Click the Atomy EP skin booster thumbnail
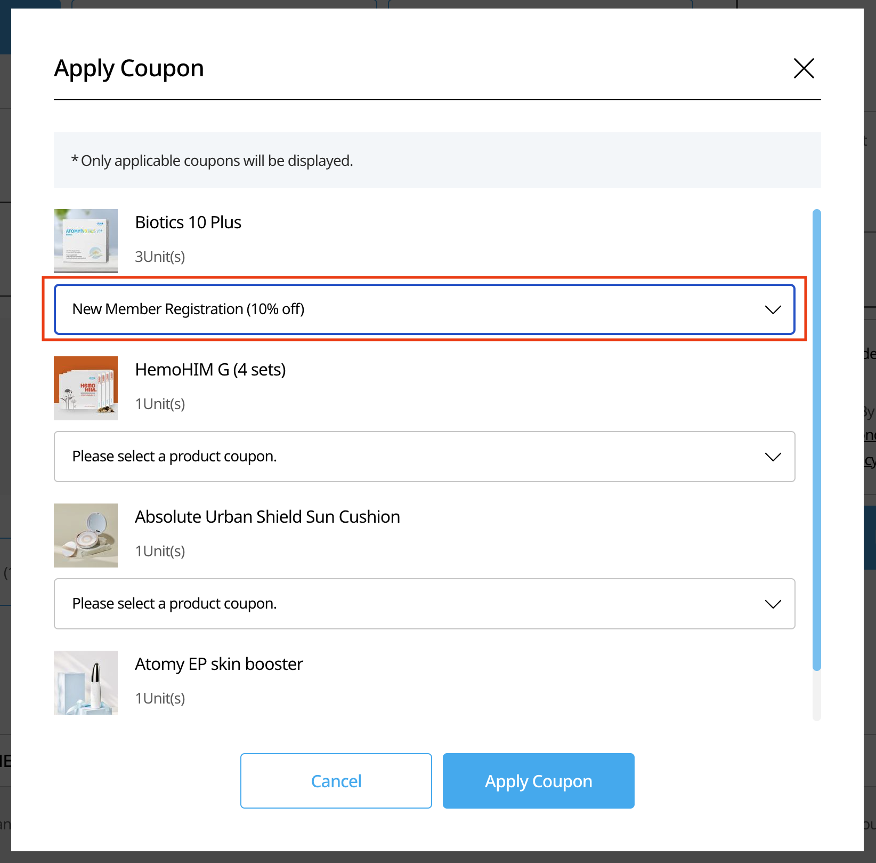The width and height of the screenshot is (876, 863). (86, 682)
